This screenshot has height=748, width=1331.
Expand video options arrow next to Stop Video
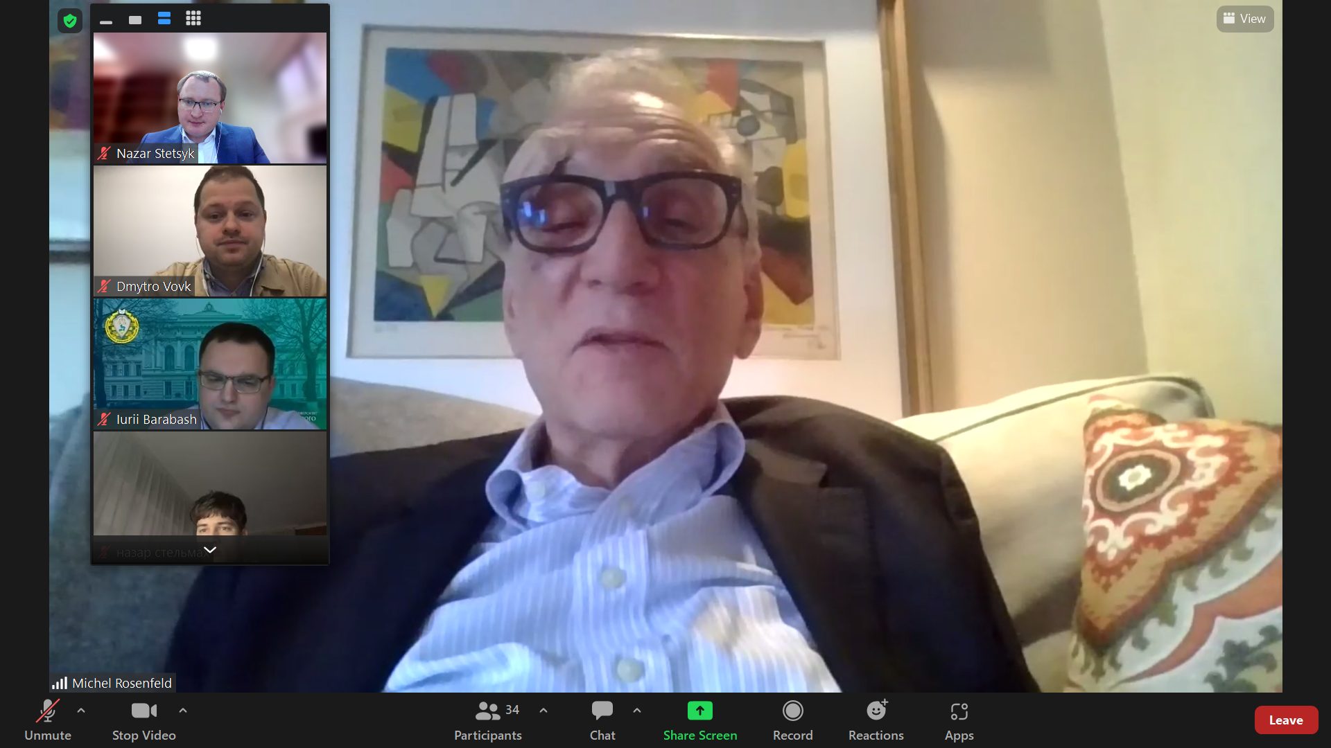pos(183,711)
